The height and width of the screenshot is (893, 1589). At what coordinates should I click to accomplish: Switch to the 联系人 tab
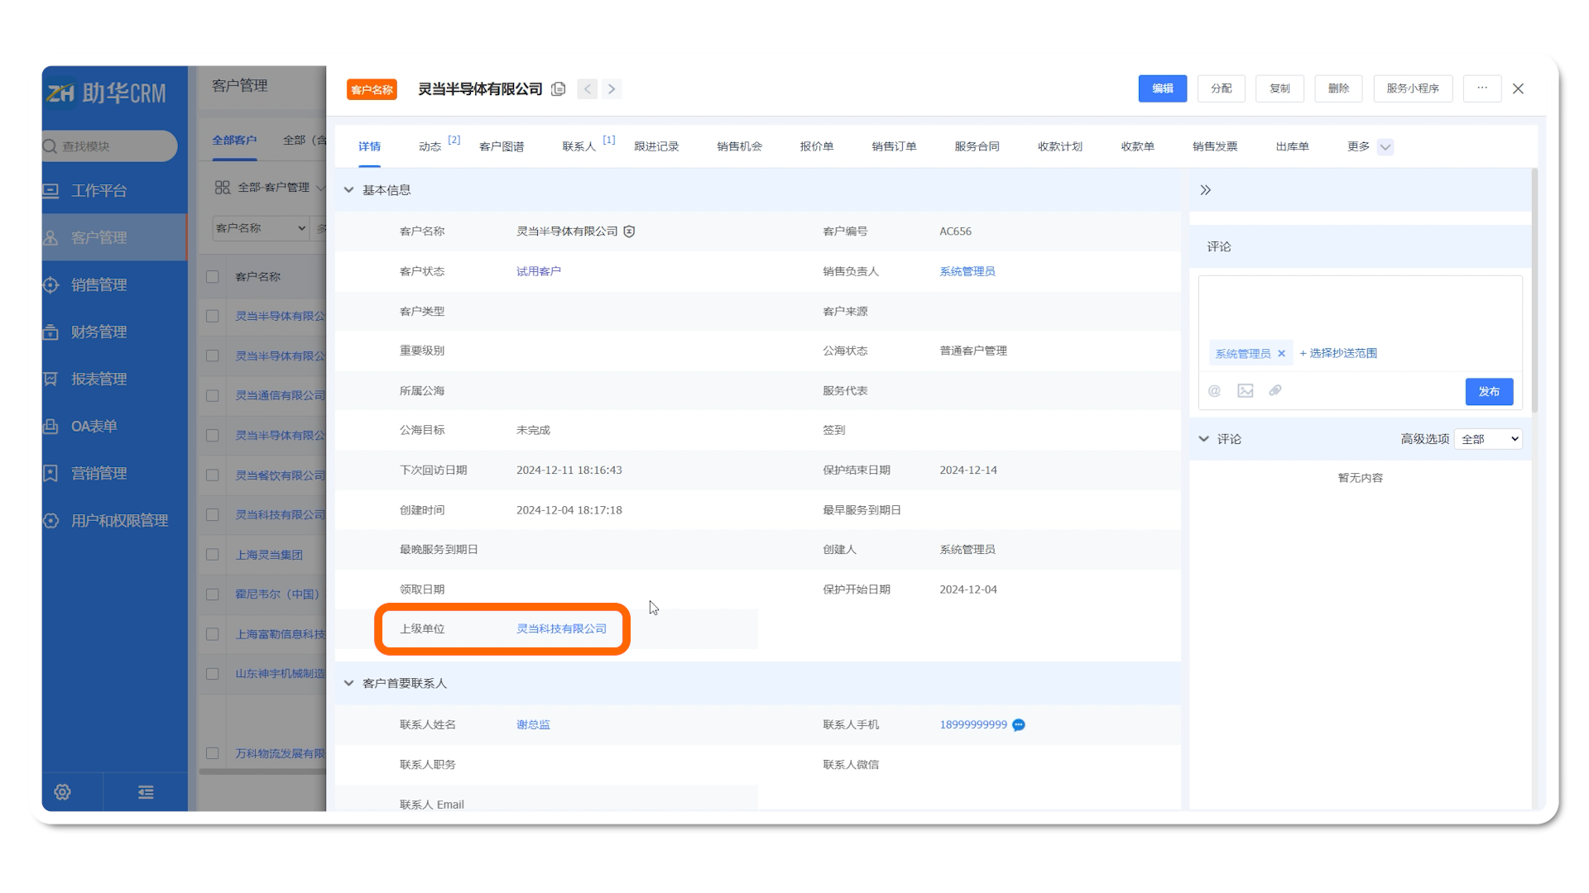click(579, 146)
